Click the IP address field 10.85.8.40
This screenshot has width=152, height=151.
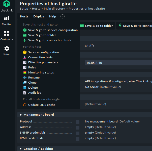pyautogui.click(x=118, y=63)
